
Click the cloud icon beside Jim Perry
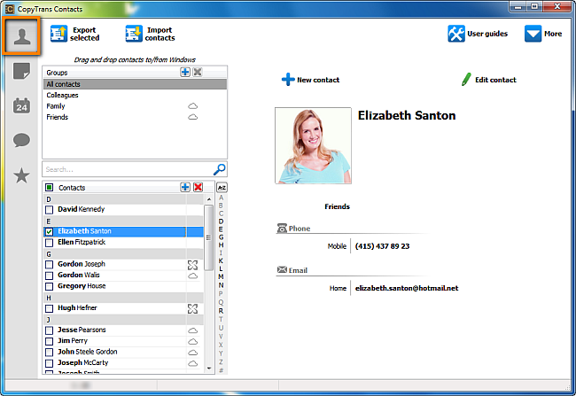193,341
